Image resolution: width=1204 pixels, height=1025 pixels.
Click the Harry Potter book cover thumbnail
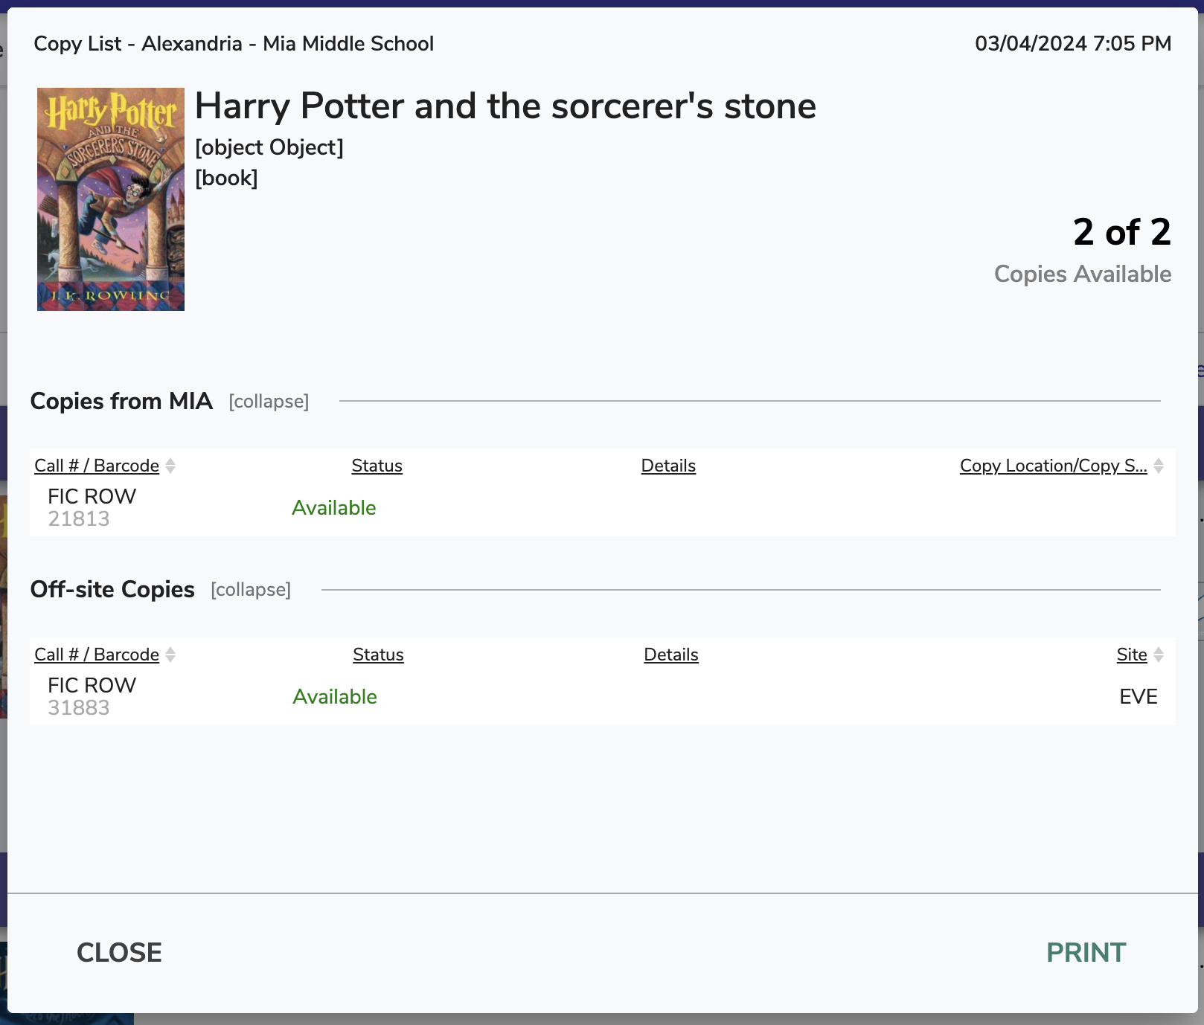pyautogui.click(x=111, y=199)
